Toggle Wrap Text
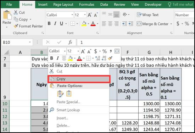This screenshot has height=133, width=195. coord(147,15)
